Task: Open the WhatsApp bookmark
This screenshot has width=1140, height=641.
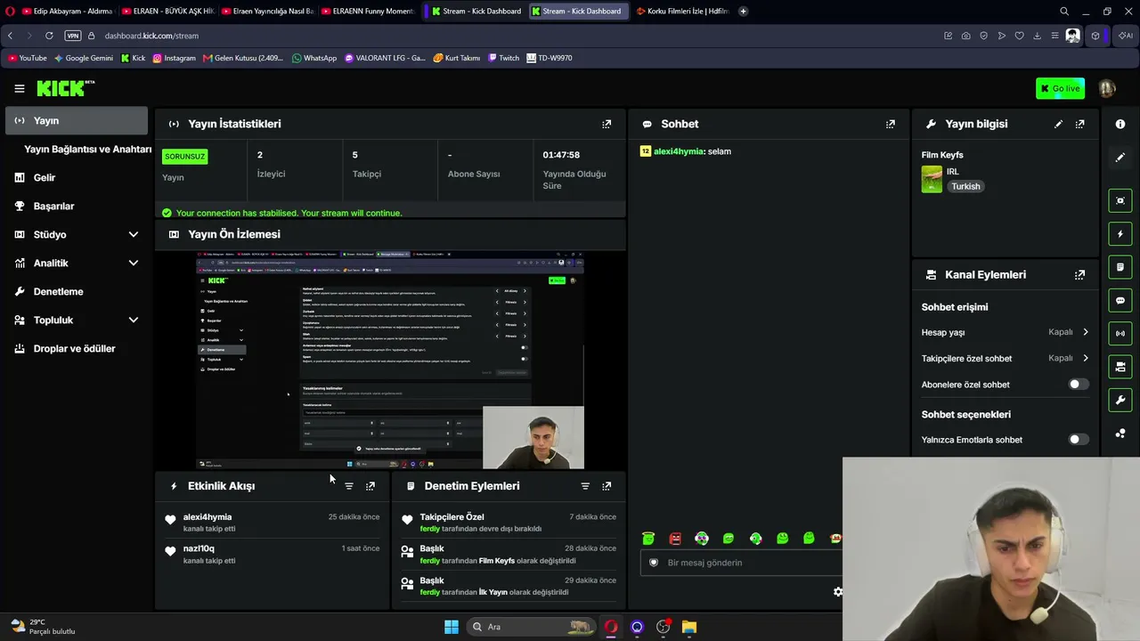Action: click(313, 58)
